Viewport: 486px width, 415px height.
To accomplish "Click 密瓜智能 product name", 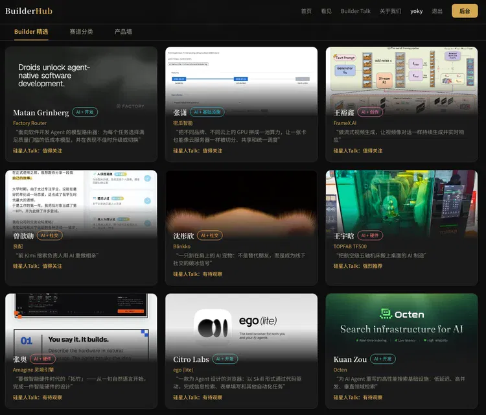I will pos(183,123).
